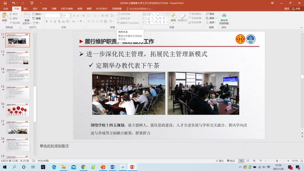The height and width of the screenshot is (171, 304).
Task: Toggle Center paragraph alignment
Action: click(93, 21)
